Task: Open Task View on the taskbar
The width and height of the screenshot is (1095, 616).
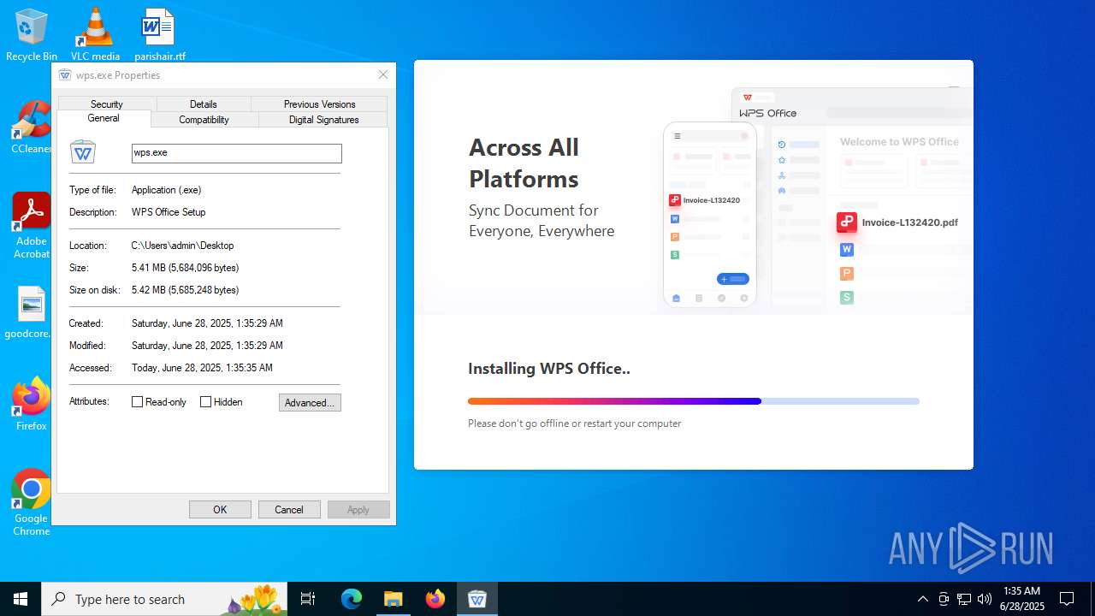Action: pos(308,599)
